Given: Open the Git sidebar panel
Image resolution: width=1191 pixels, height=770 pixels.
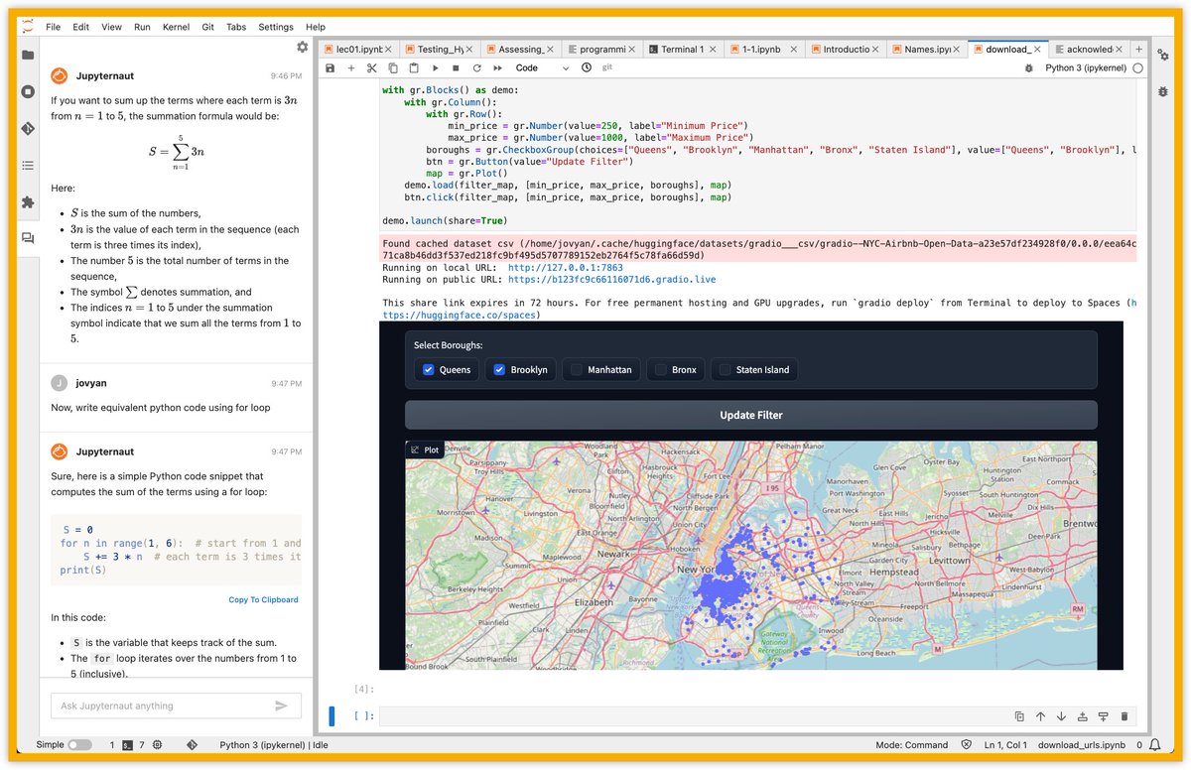Looking at the screenshot, I should [x=28, y=129].
